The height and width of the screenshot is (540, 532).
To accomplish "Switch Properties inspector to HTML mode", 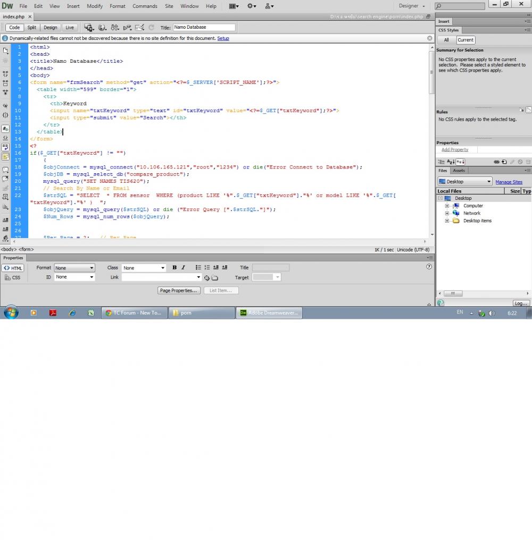I will click(x=13, y=268).
